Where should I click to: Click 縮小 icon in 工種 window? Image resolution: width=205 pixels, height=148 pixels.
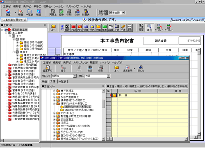click(x=63, y=69)
